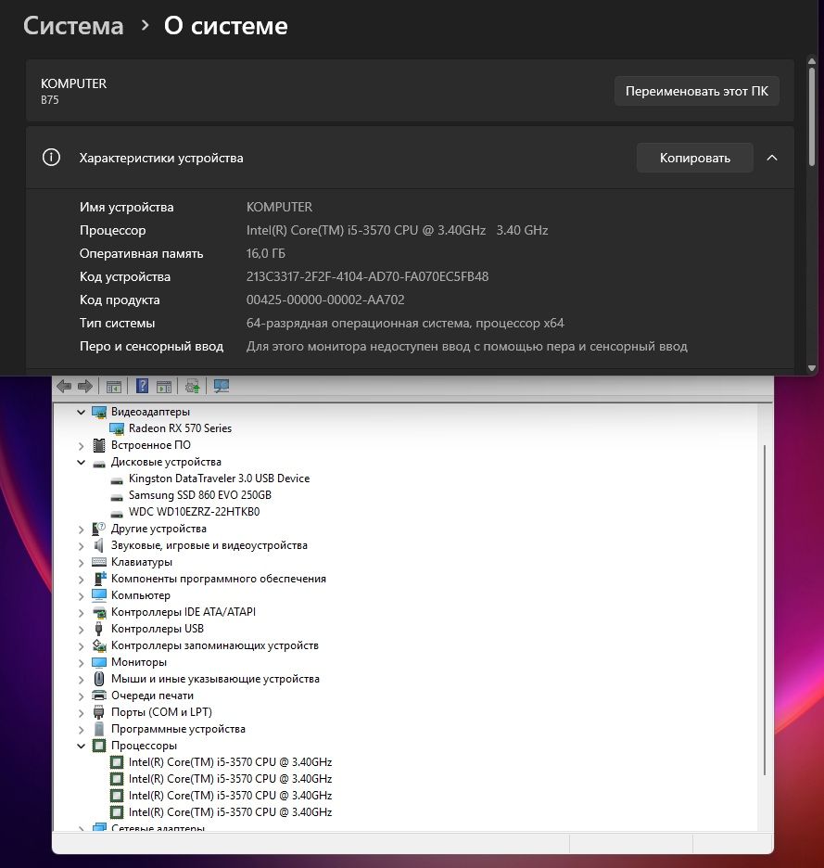Click the Код продукта value 00425-00000-00002-AA702
824x868 pixels.
point(325,300)
